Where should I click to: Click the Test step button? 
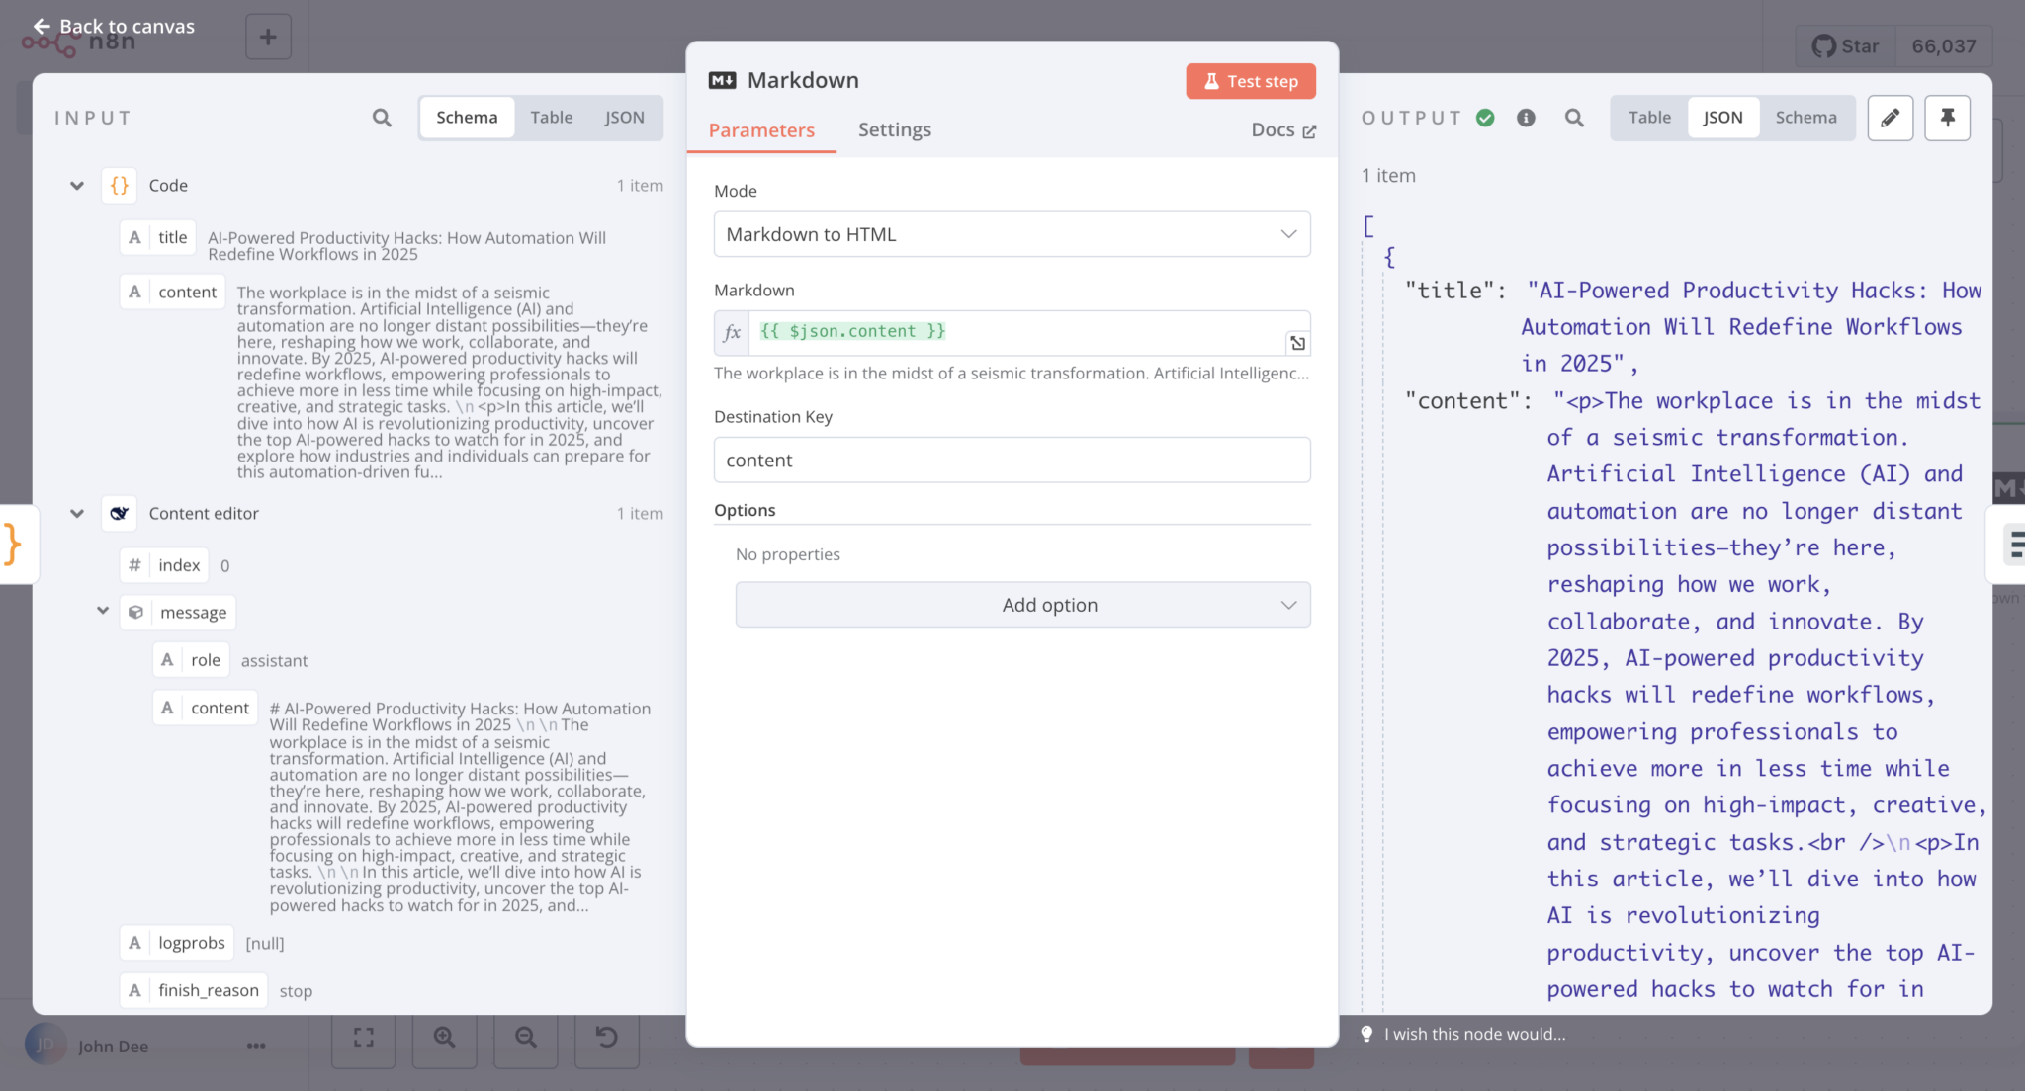click(1250, 81)
